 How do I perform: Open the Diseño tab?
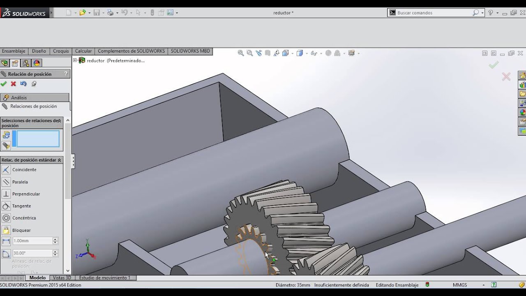tap(39, 51)
